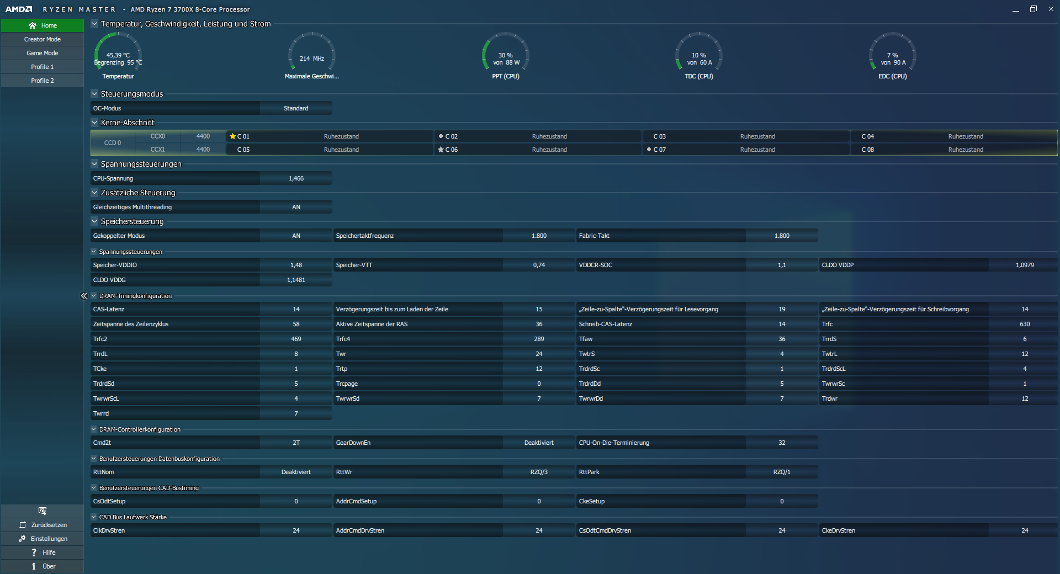1060x574 pixels.
Task: Click the CLDO VDDP value 1,0979
Action: click(1025, 265)
